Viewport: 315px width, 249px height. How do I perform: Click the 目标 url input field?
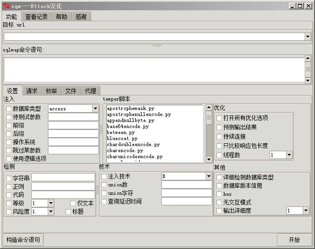click(x=154, y=37)
